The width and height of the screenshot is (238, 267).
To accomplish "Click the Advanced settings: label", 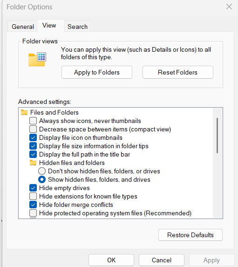I will tap(45, 102).
